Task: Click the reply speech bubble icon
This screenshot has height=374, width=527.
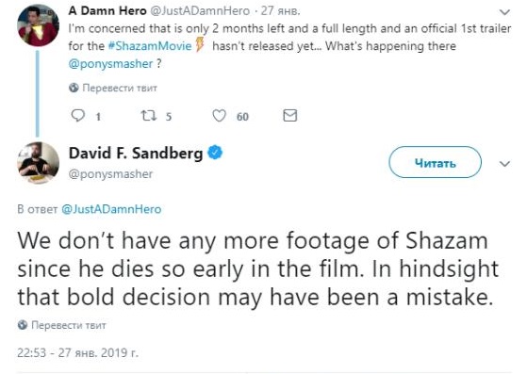Action: (x=78, y=116)
